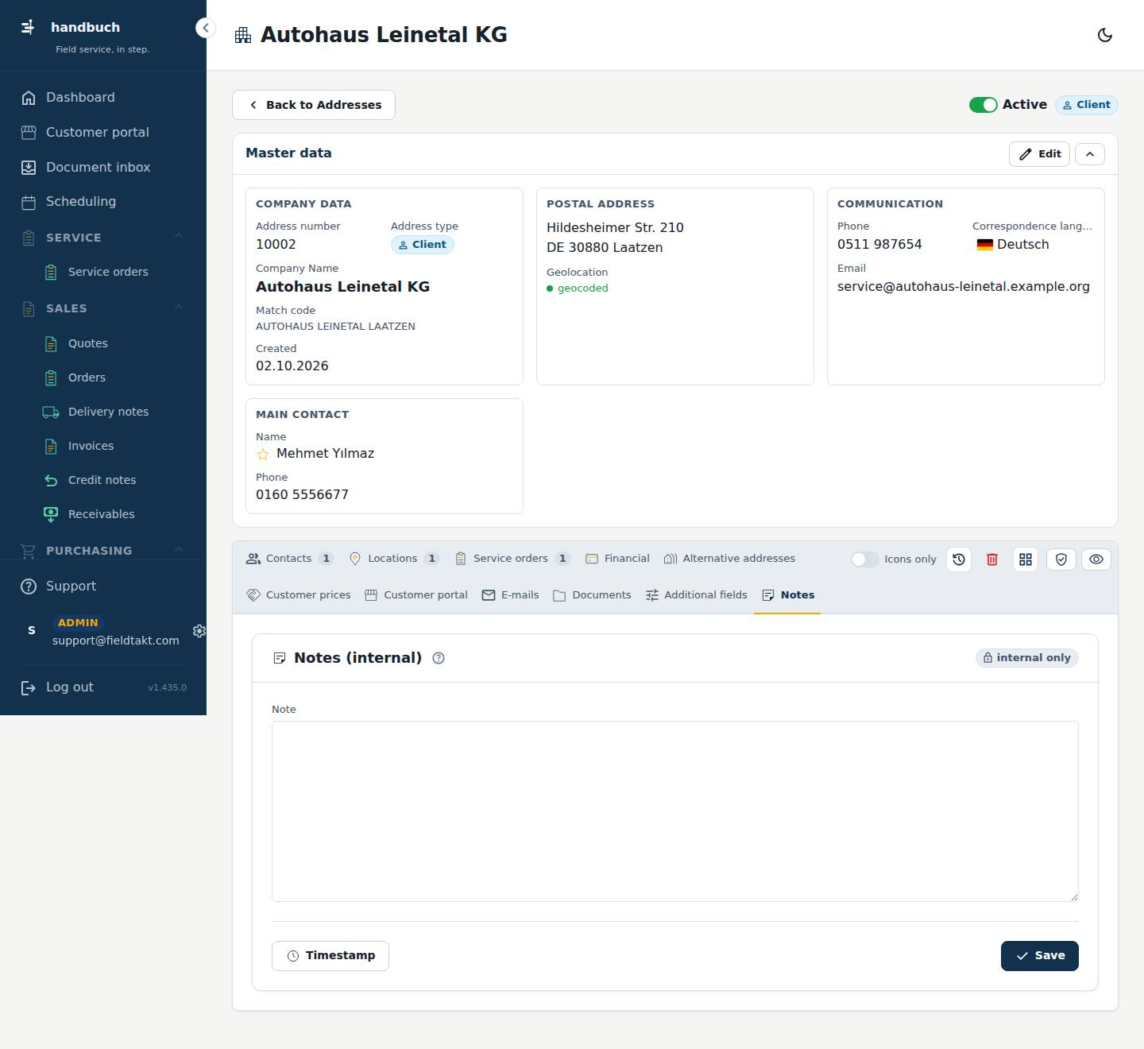Collapse the Master data panel
1144x1049 pixels.
1090,154
